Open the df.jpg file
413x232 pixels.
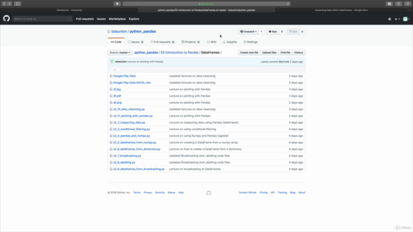117,89
